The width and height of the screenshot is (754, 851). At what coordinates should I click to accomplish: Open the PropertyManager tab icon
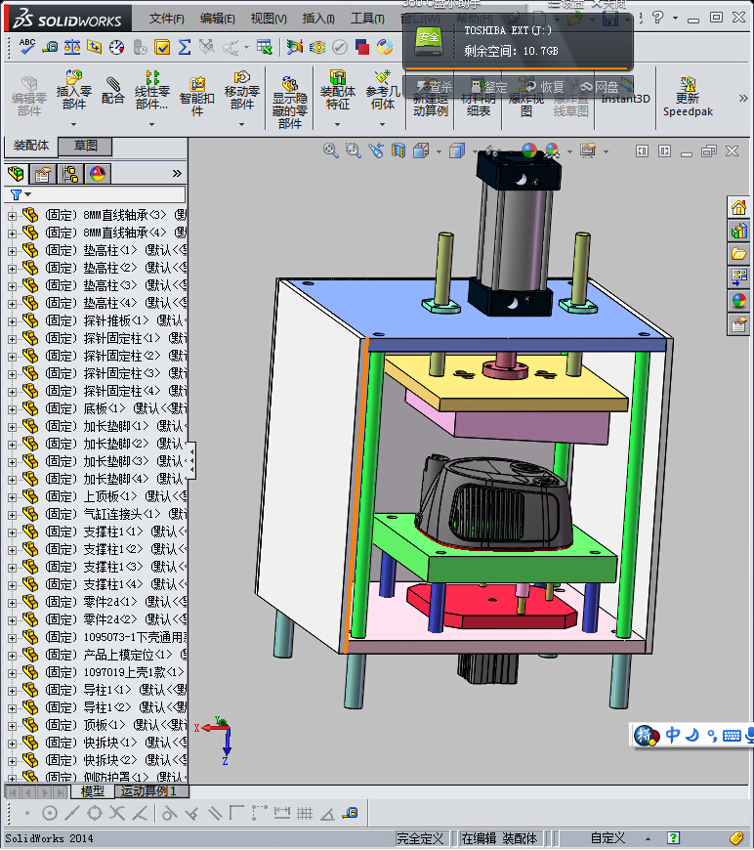[42, 174]
